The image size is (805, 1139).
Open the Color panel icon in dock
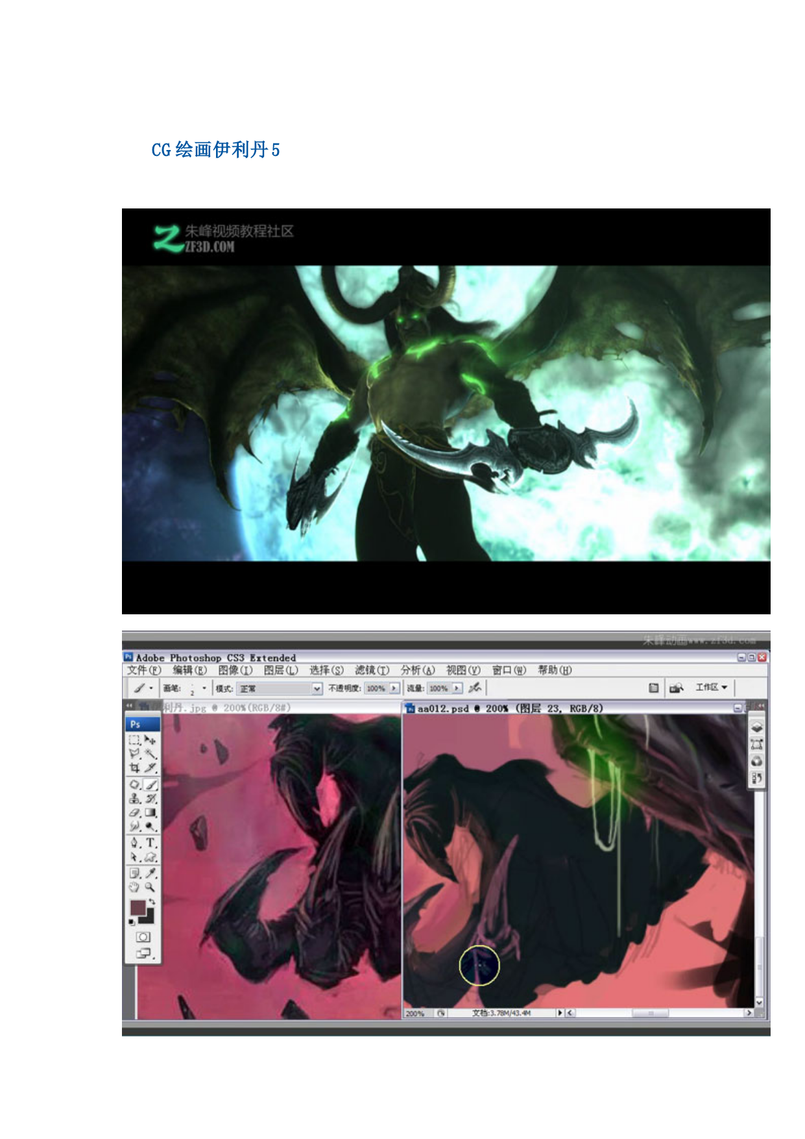[x=756, y=761]
